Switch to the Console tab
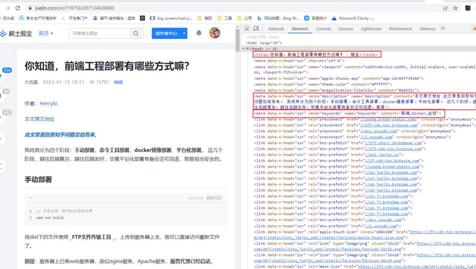The image size is (476, 269). (x=323, y=29)
